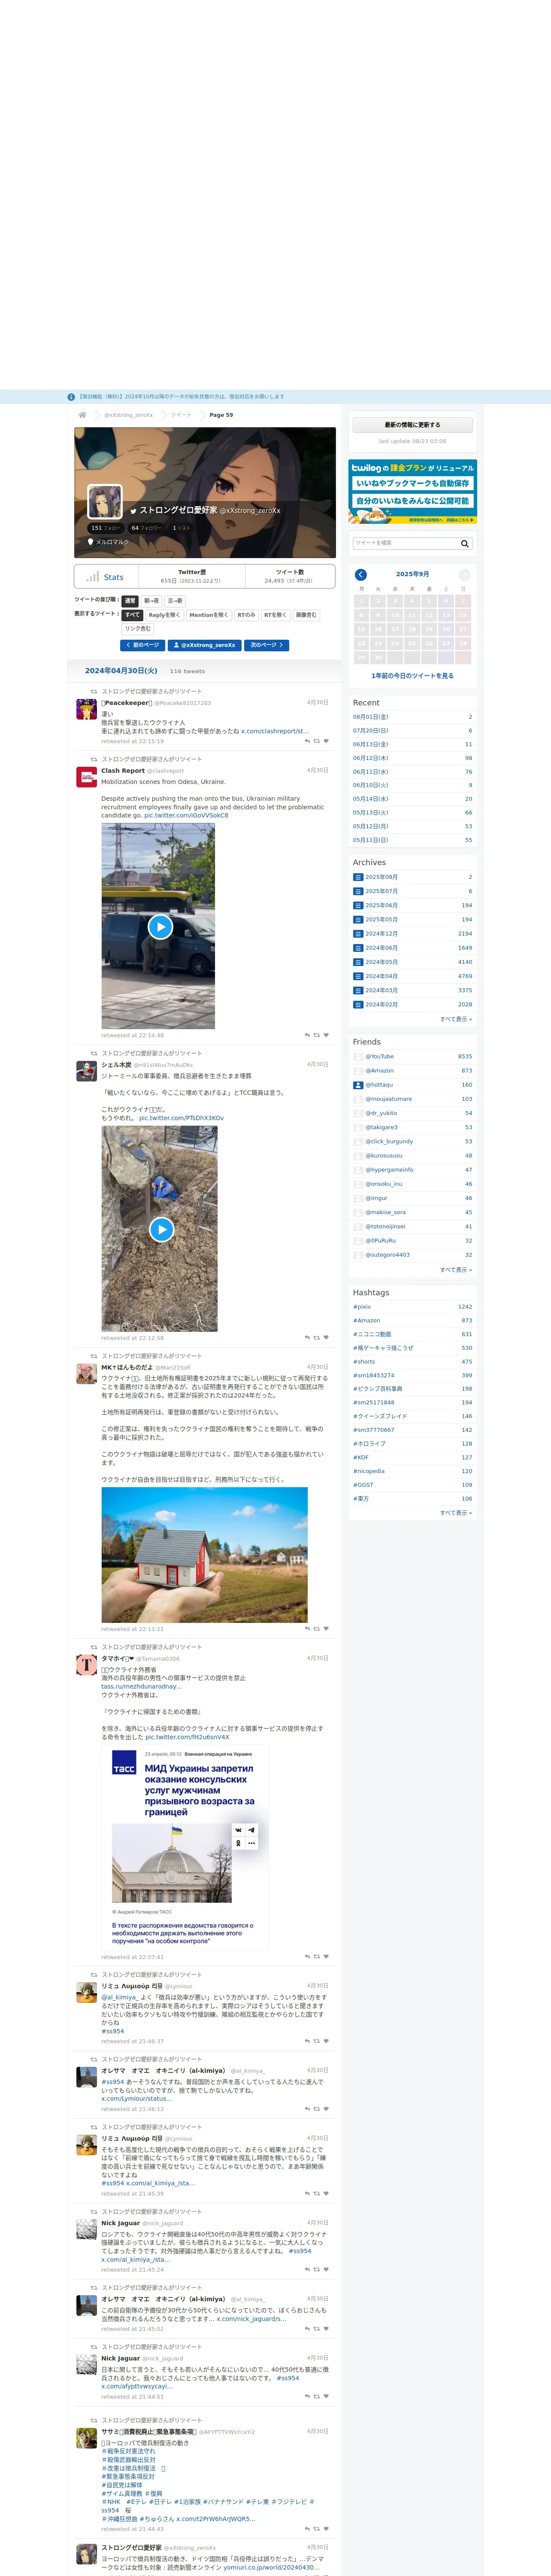This screenshot has width=551, height=2576.
Task: Click the archive icon beside 2024年04月
Action: pos(358,976)
